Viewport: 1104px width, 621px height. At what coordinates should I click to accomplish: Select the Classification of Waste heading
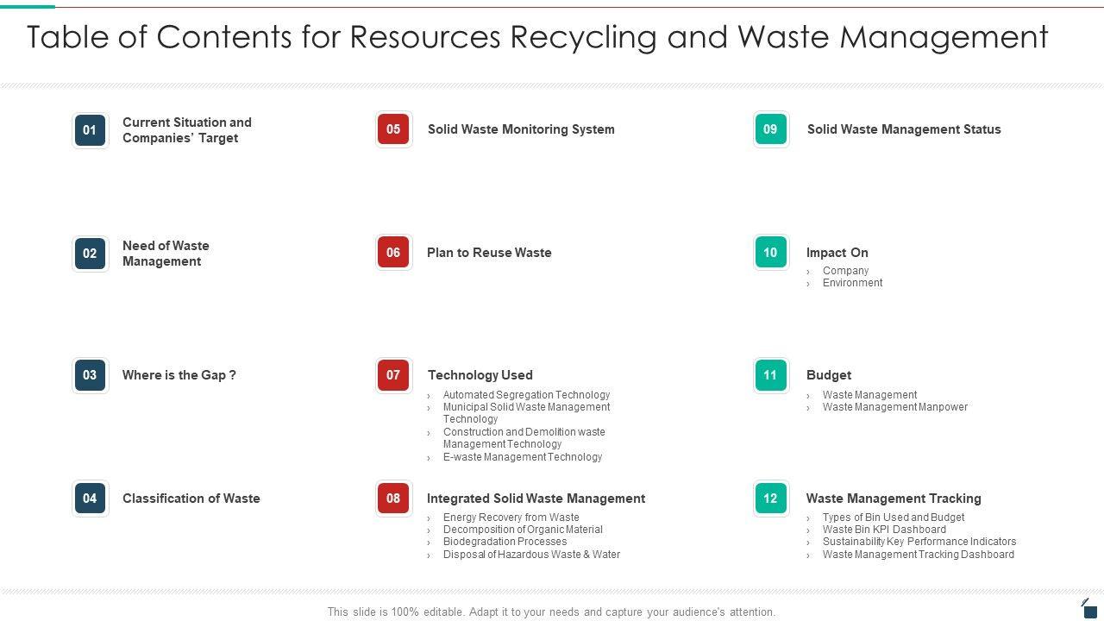click(191, 499)
